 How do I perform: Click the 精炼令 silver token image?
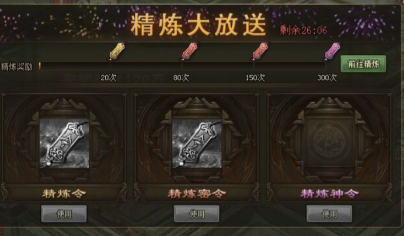click(x=64, y=143)
